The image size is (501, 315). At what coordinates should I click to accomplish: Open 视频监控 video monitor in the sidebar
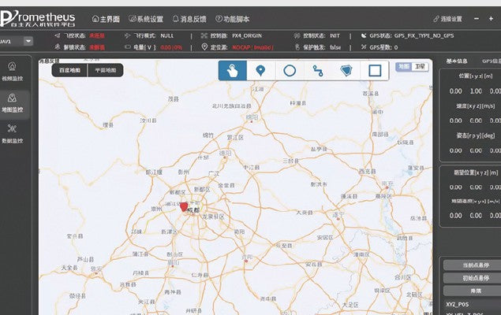point(12,72)
